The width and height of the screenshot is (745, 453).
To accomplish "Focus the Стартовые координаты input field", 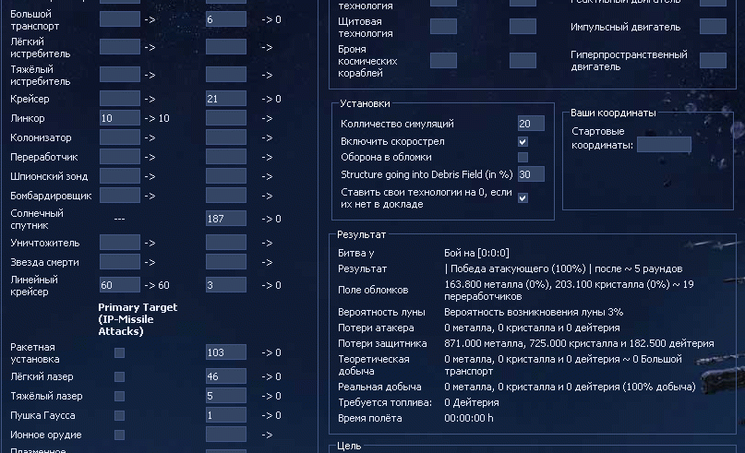I will 664,144.
